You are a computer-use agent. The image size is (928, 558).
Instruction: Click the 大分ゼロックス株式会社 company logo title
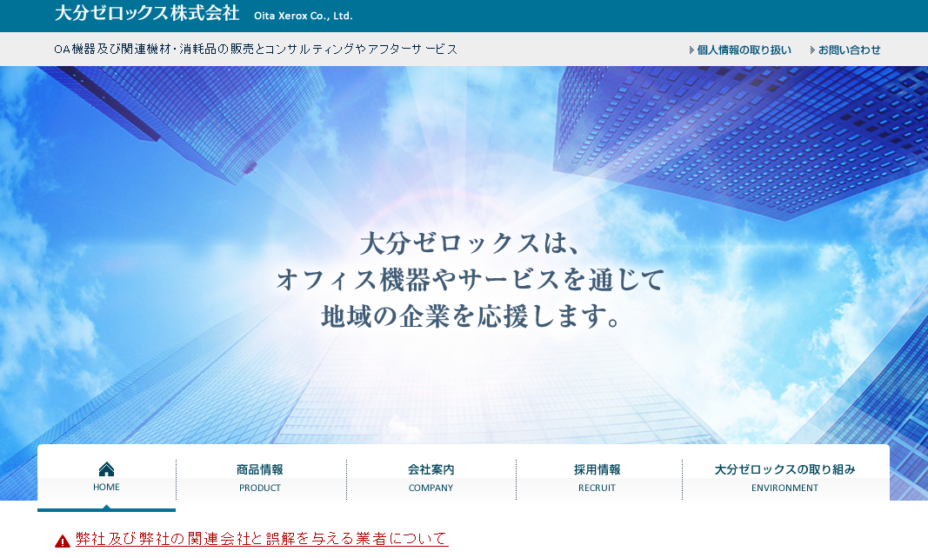click(x=147, y=13)
